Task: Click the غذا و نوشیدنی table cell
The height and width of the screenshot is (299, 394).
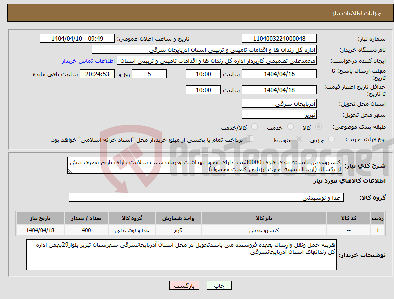Action: coord(132,230)
